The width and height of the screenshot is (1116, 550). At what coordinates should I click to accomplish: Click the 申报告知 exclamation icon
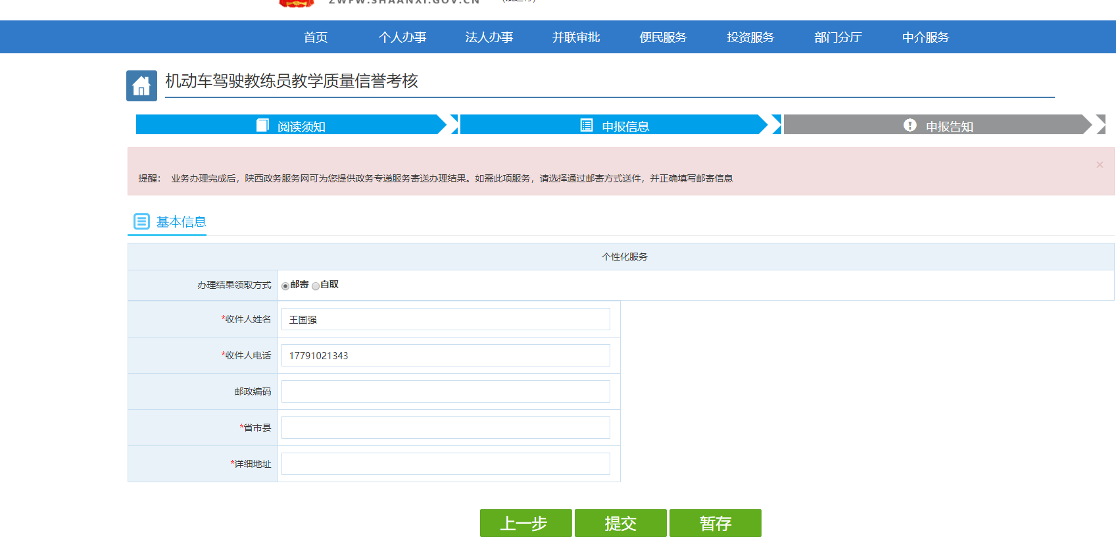[x=910, y=125]
